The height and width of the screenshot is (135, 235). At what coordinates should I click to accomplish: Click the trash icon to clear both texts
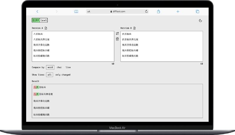pyautogui.click(x=117, y=39)
